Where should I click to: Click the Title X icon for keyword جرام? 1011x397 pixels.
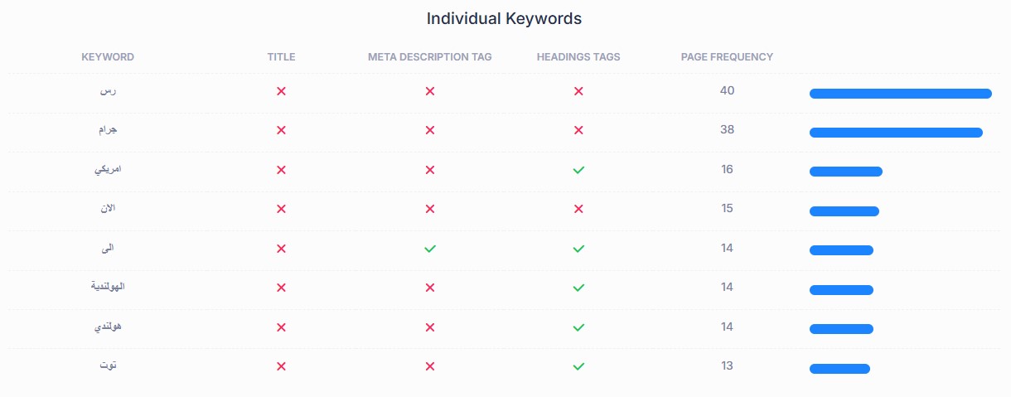pyautogui.click(x=281, y=130)
